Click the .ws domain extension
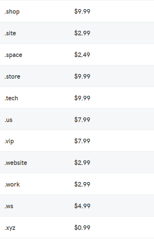The height and width of the screenshot is (239, 154). (x=9, y=206)
